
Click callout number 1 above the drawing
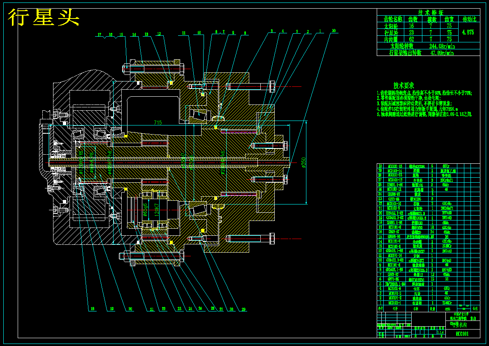point(320,30)
